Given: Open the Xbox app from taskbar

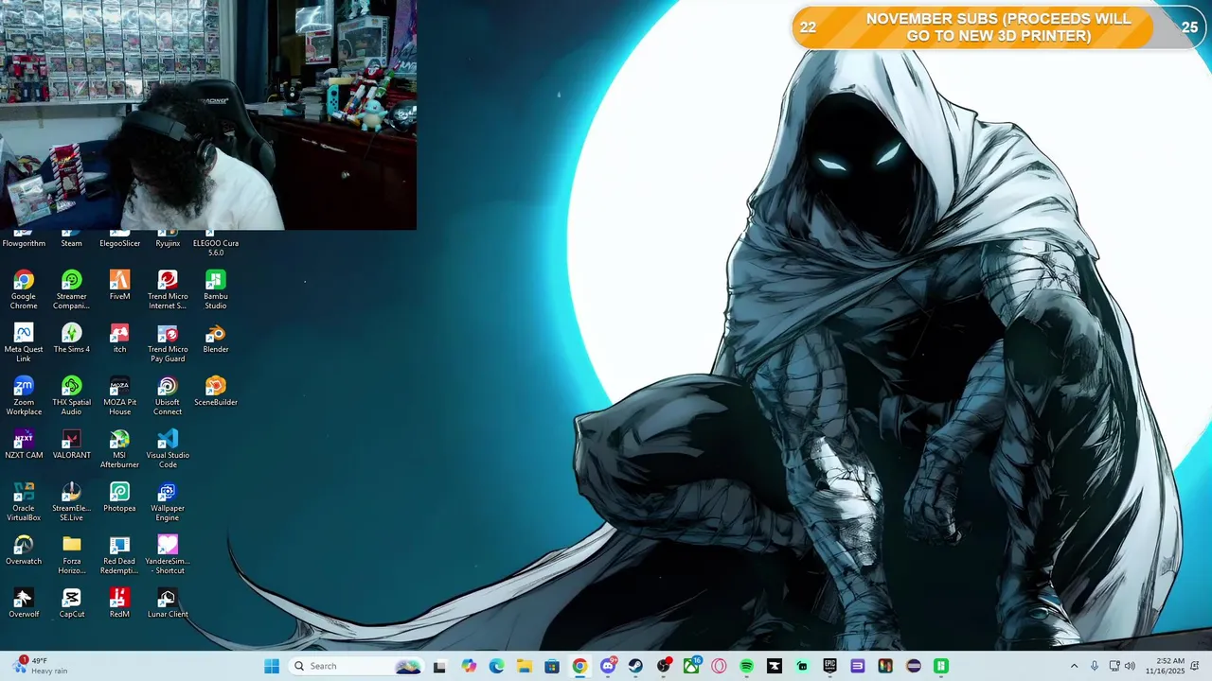Looking at the screenshot, I should [x=691, y=666].
